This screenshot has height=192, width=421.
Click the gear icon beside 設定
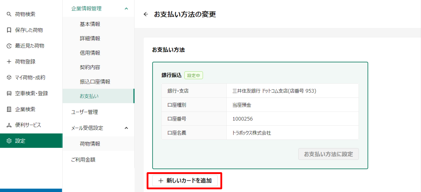[x=9, y=141]
